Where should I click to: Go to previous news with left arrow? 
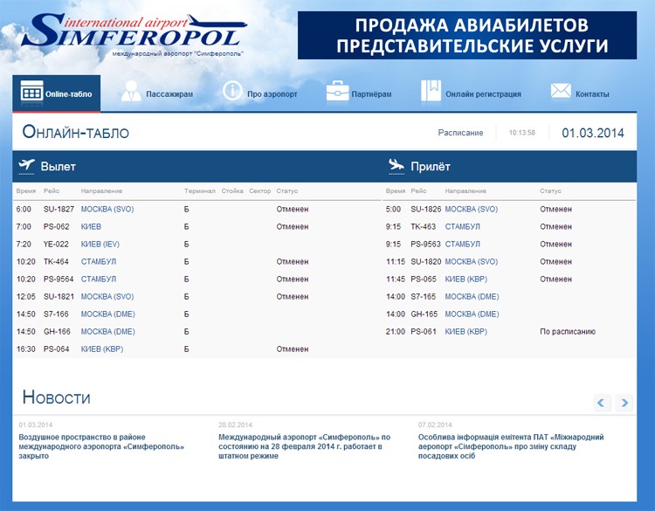pyautogui.click(x=602, y=403)
